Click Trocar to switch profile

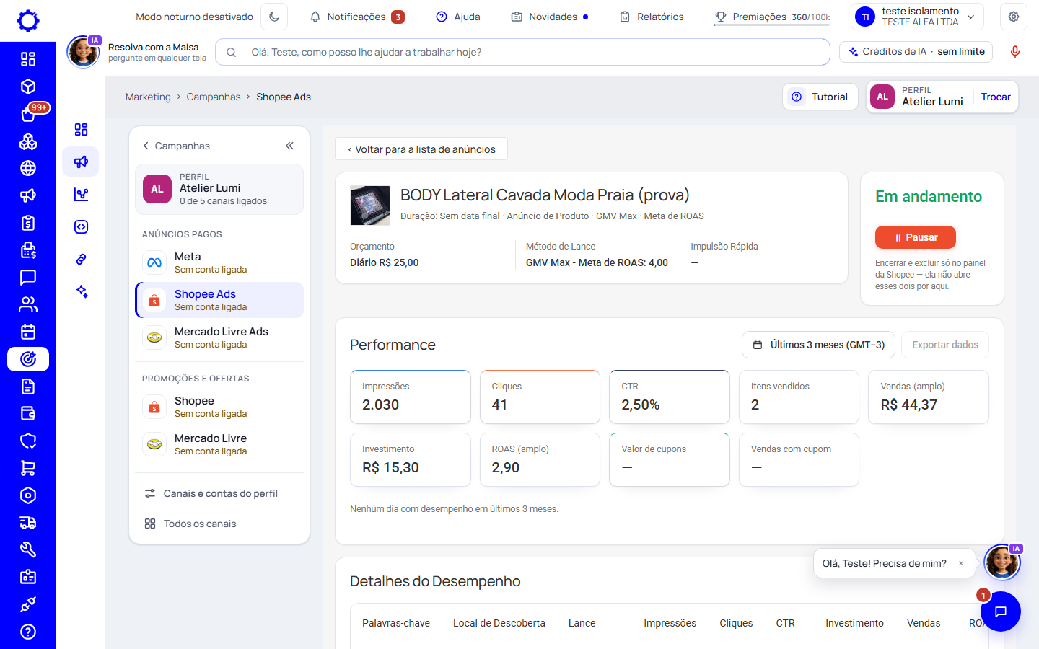click(996, 97)
